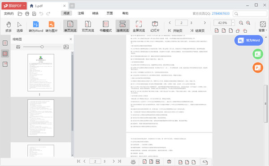Go to next page arrow in toolbar
The width and height of the screenshot is (269, 166).
point(205,23)
